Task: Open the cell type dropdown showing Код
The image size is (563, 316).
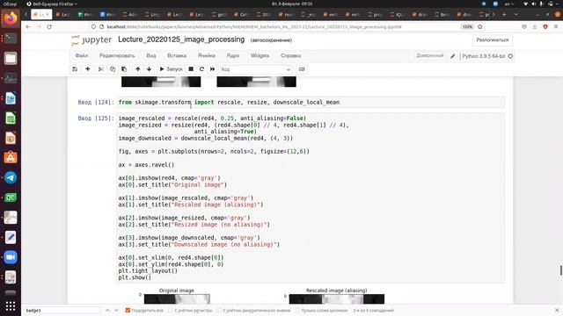Action: click(x=256, y=69)
